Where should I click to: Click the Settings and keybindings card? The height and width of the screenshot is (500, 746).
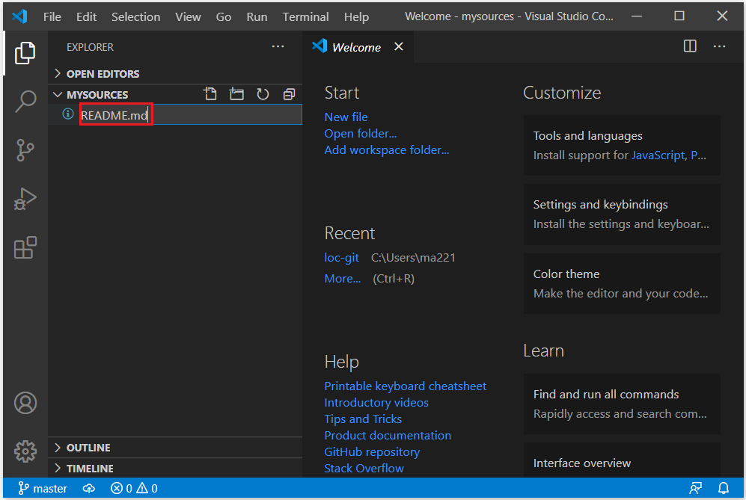point(622,214)
